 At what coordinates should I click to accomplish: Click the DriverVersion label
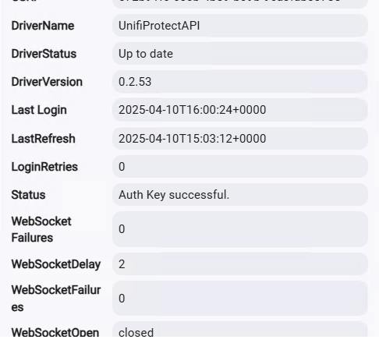click(x=47, y=82)
